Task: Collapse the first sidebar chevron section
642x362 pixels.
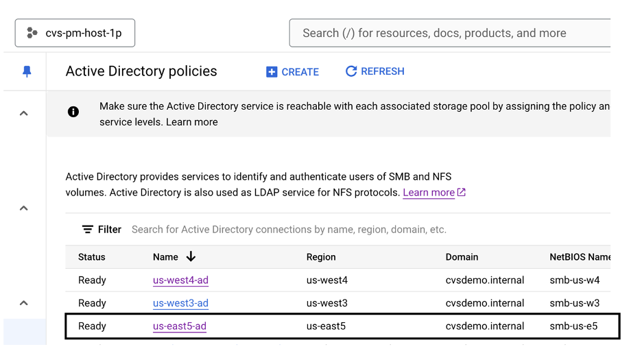Action: coord(24,113)
